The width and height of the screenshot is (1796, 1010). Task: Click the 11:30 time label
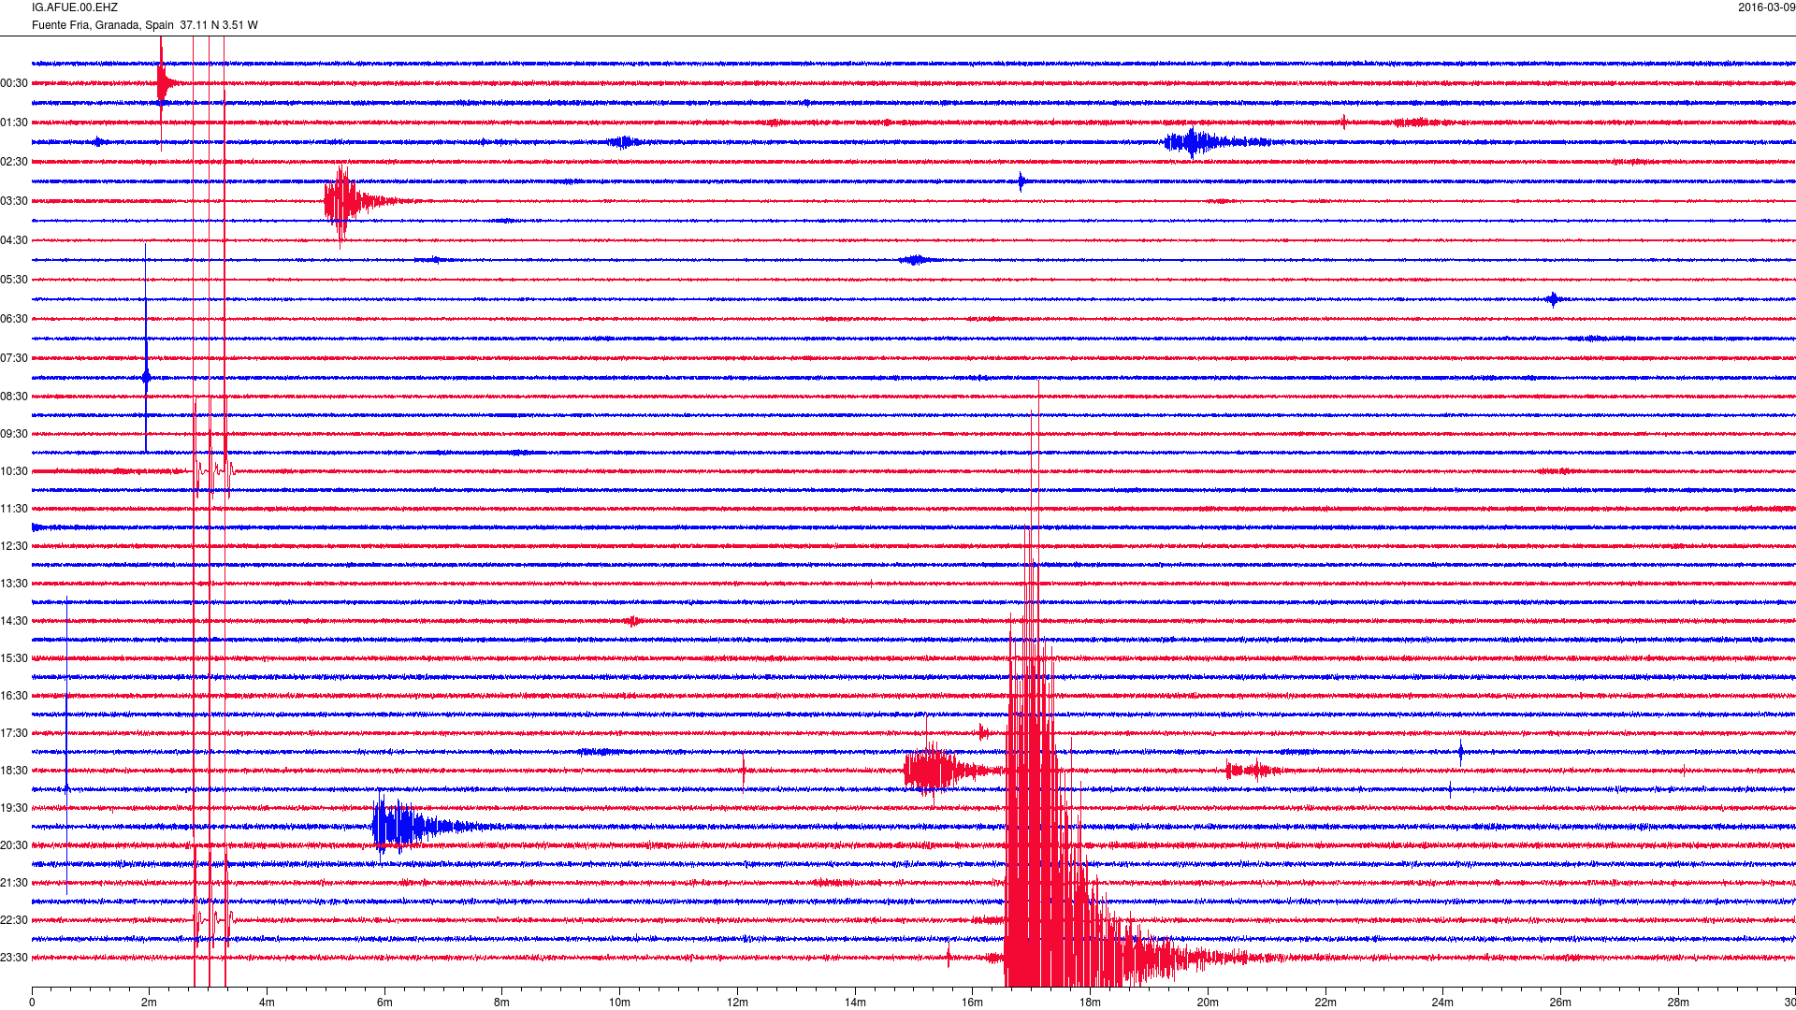point(14,509)
